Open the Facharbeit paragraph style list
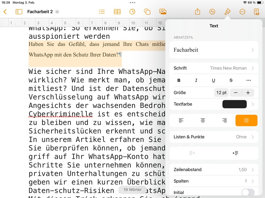This screenshot has width=265, height=198. click(x=214, y=50)
